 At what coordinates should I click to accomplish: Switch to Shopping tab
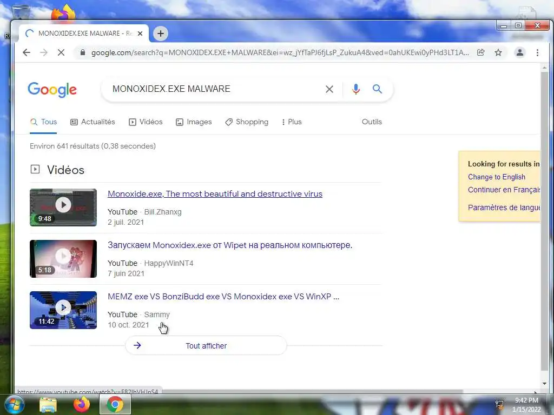coord(247,122)
